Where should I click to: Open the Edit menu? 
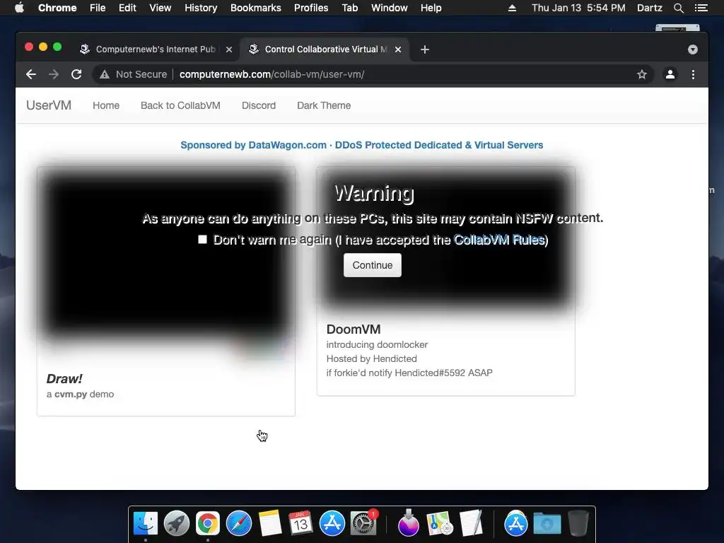tap(127, 8)
